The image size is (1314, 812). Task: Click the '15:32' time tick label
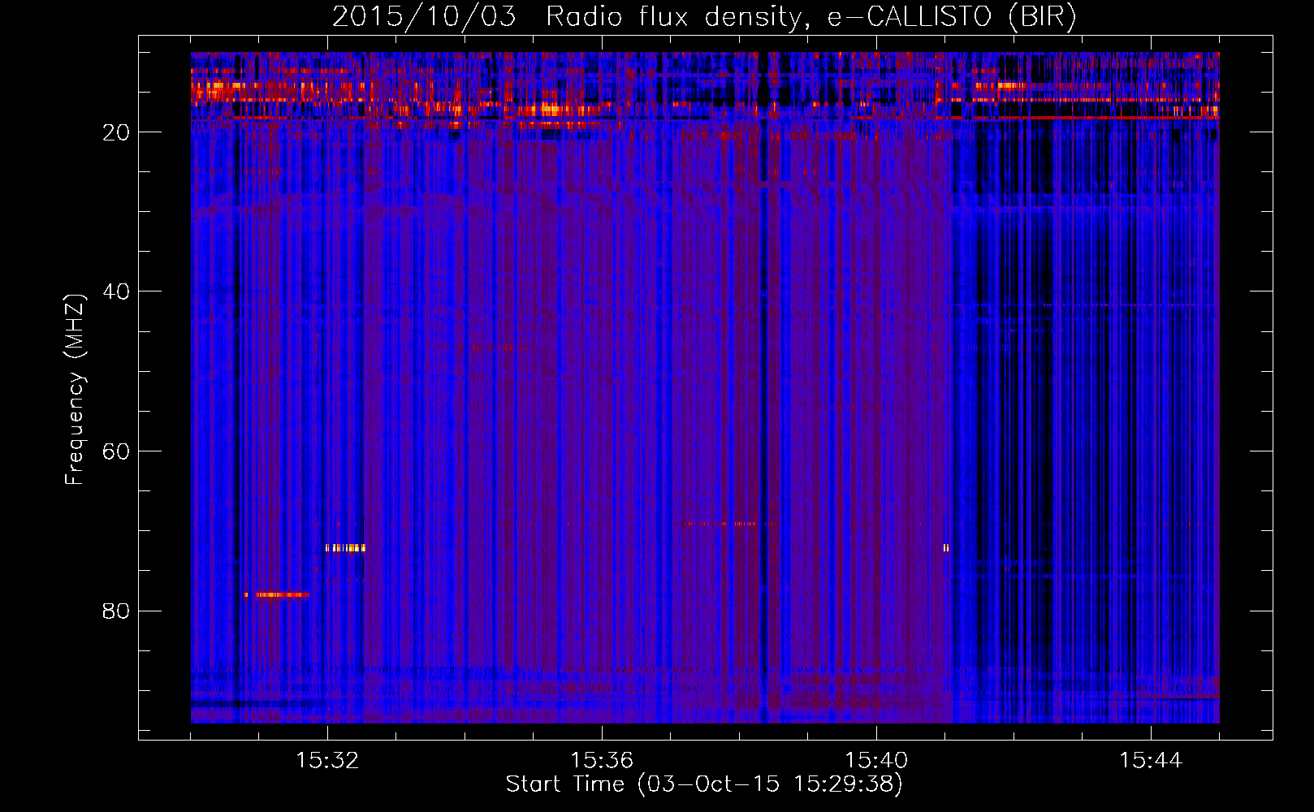327,761
